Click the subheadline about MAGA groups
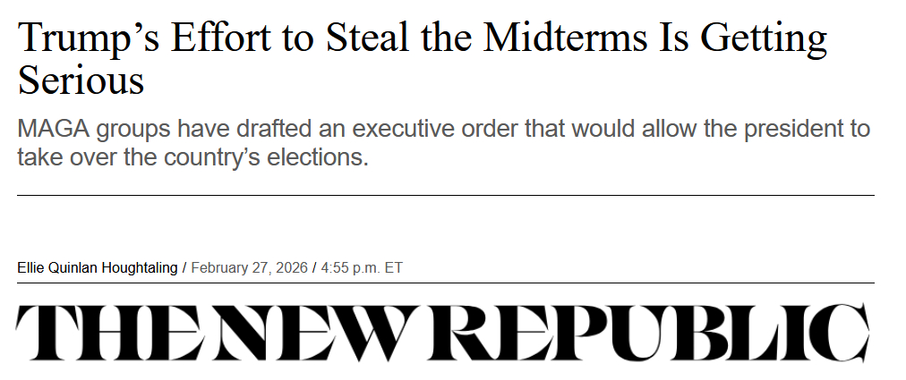This screenshot has height=380, width=906. click(443, 143)
